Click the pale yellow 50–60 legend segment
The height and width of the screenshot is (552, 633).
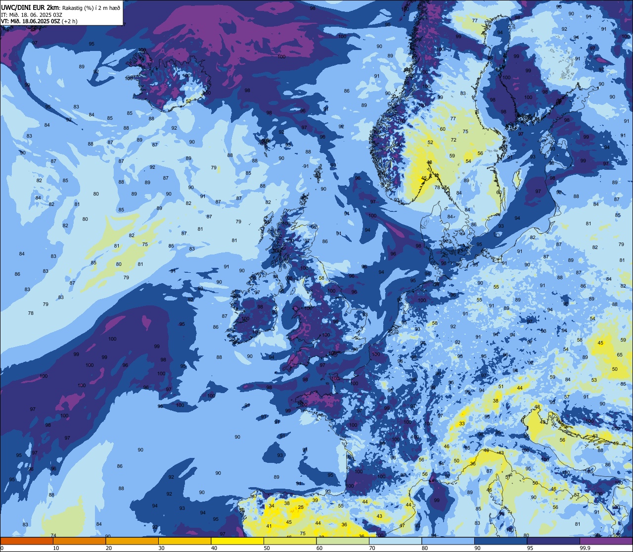pyautogui.click(x=290, y=541)
